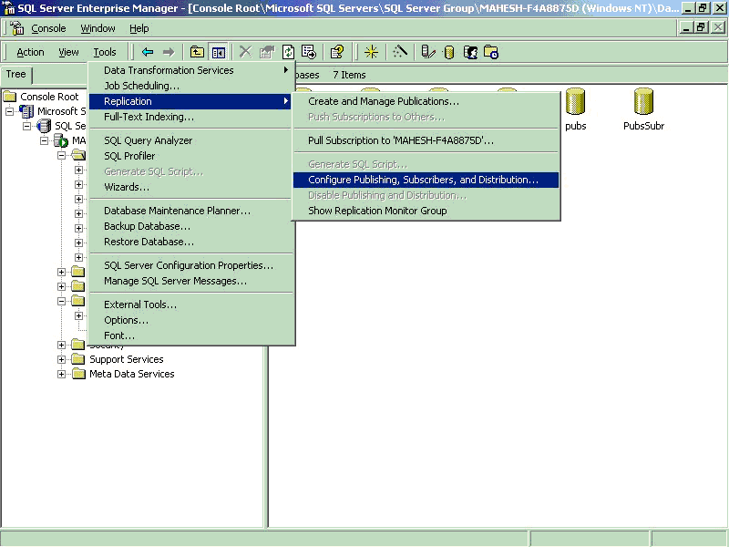The image size is (729, 547).
Task: Choose Restore Database menu entry
Action: [x=190, y=242]
